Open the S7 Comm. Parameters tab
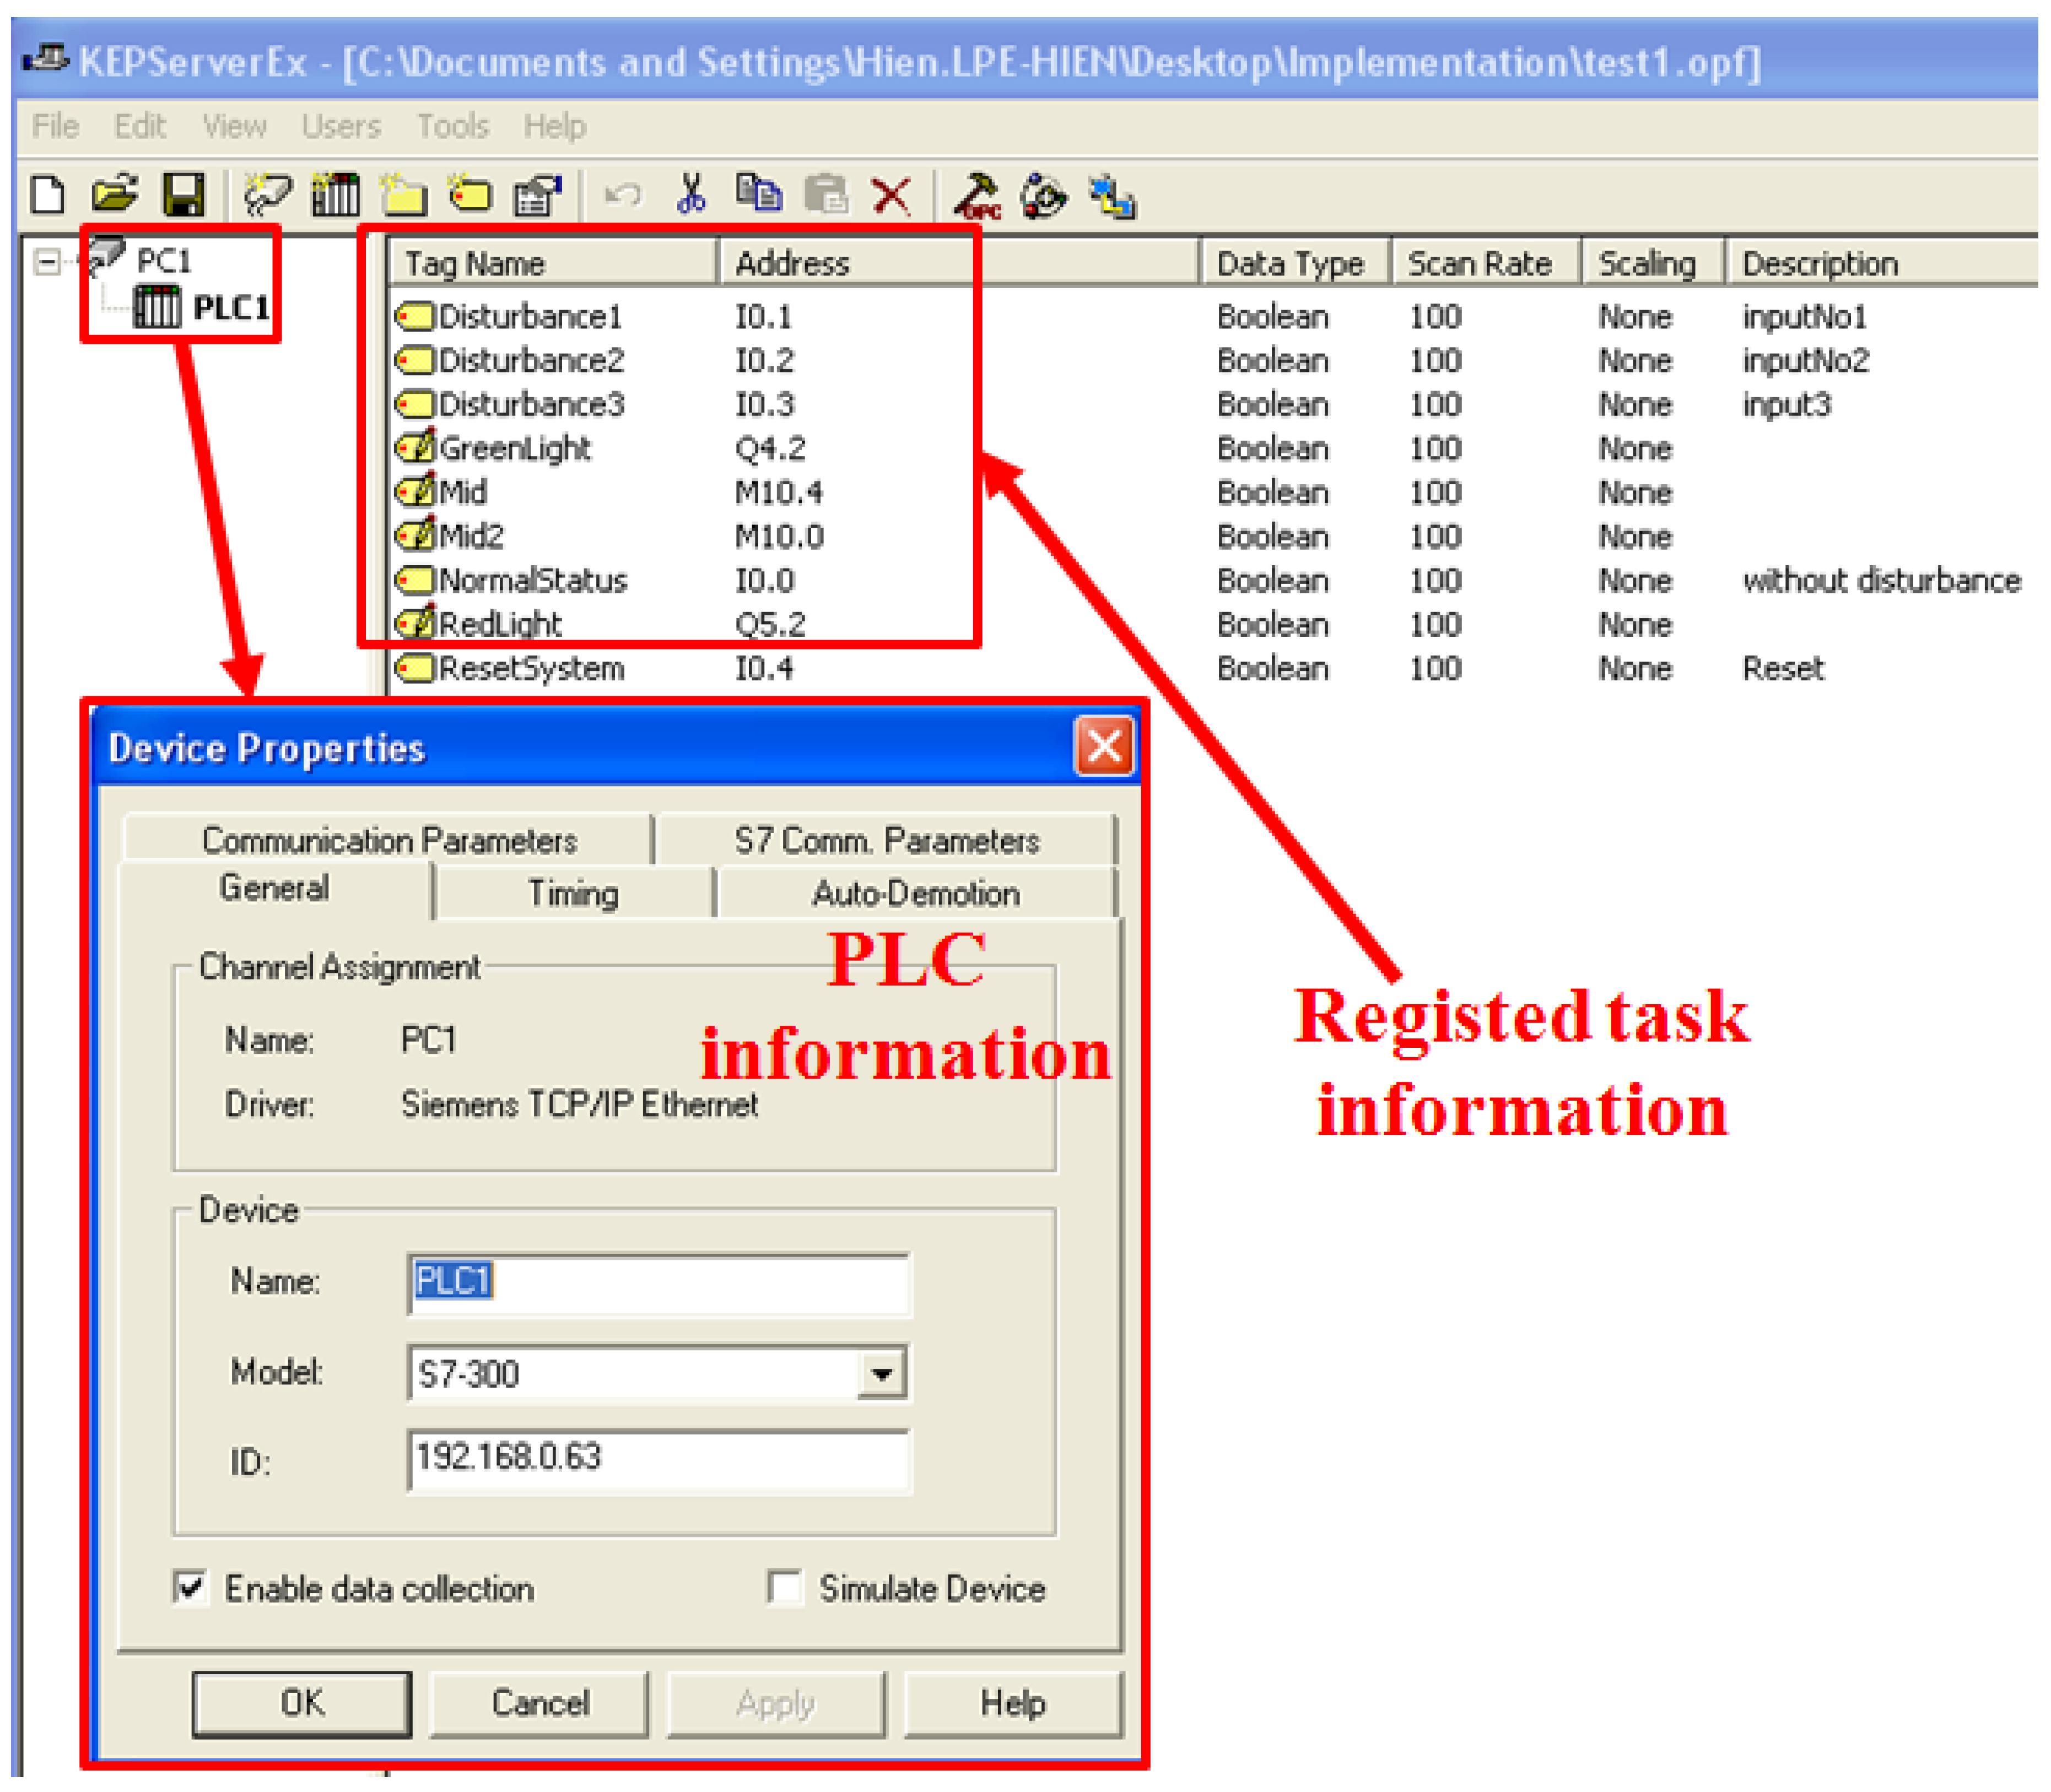This screenshot has height=1792, width=2051. pos(887,840)
